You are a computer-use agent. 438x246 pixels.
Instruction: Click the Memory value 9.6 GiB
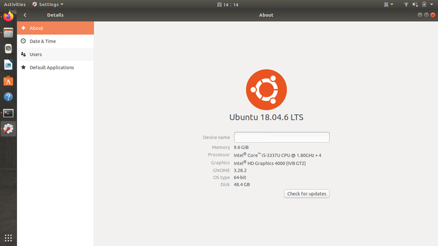241,147
